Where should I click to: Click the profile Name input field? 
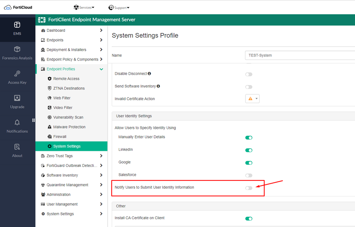pyautogui.click(x=300, y=55)
